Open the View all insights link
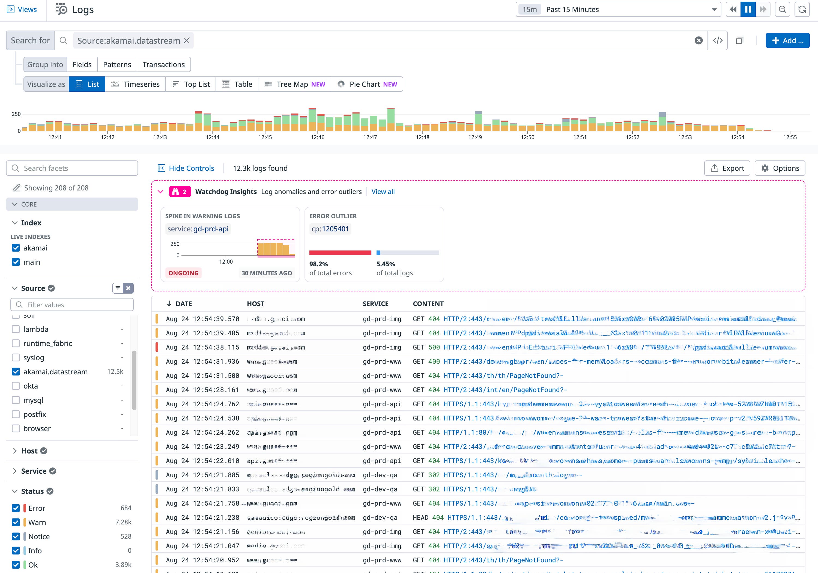 point(383,192)
